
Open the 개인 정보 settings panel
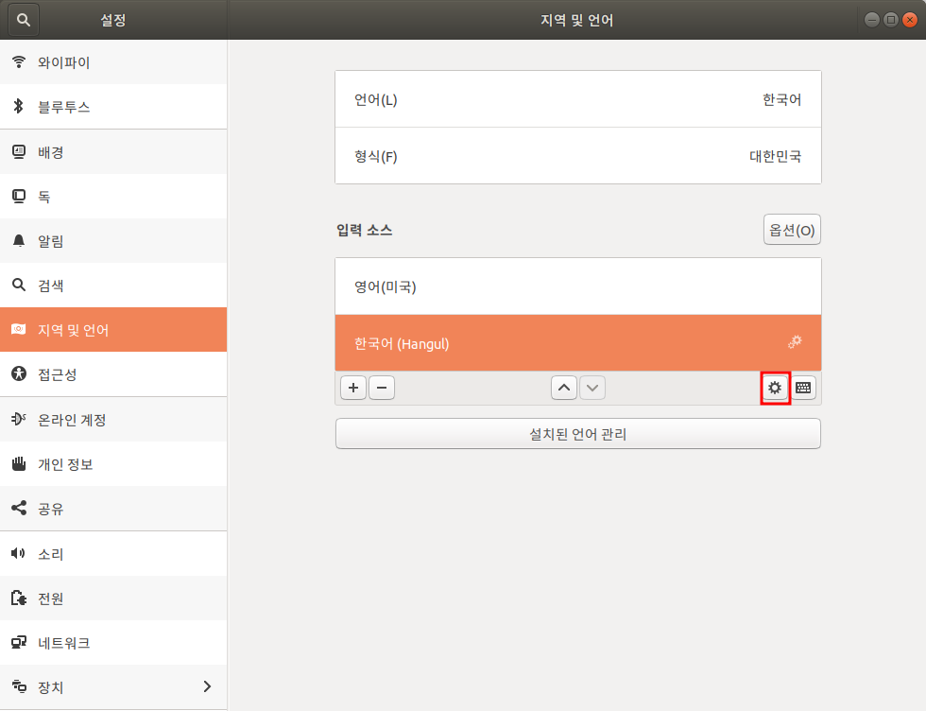113,463
